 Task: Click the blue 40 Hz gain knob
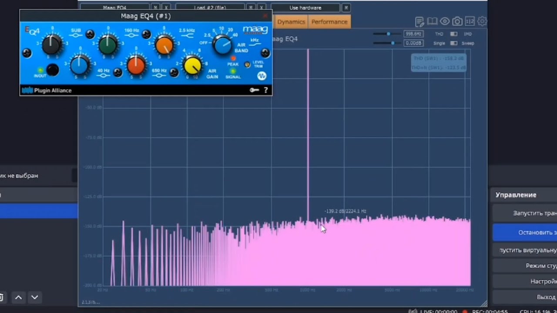click(80, 65)
